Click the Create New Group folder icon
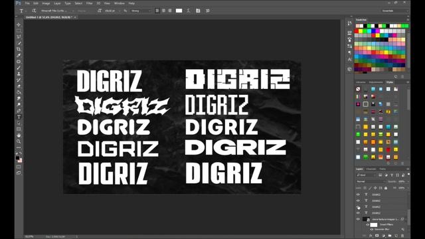The image size is (425, 239). point(390,236)
